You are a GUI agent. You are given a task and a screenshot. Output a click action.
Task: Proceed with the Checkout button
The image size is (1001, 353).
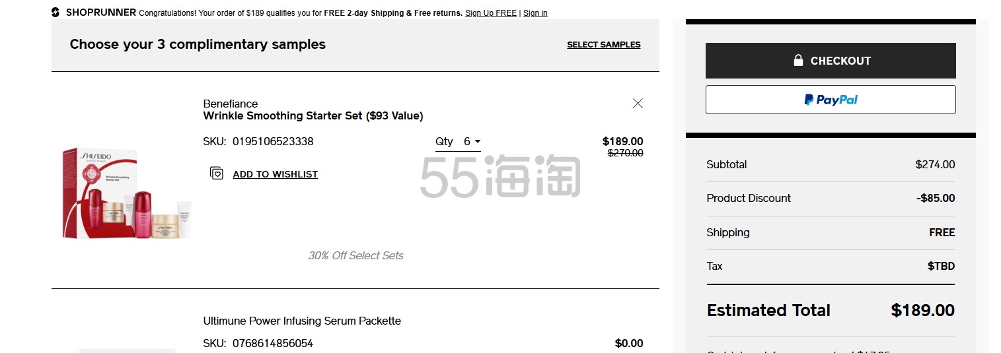click(x=831, y=61)
